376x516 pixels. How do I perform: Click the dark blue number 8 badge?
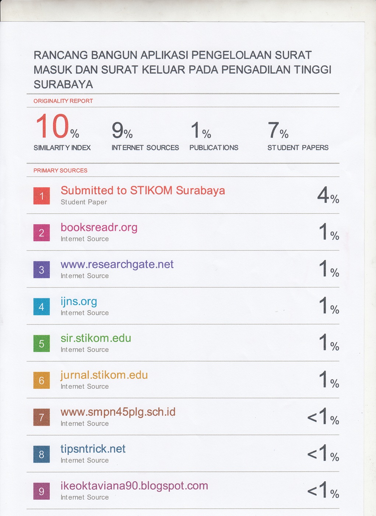point(42,454)
